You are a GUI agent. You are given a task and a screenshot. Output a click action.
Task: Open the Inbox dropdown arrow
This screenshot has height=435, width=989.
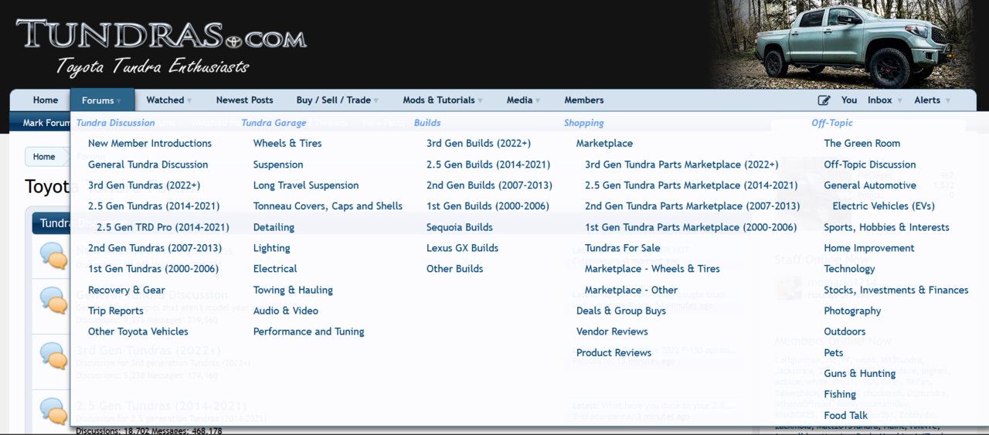point(899,100)
